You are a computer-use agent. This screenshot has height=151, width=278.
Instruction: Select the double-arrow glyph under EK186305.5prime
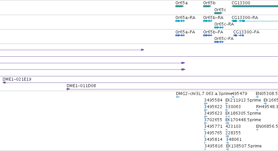coord(227,117)
